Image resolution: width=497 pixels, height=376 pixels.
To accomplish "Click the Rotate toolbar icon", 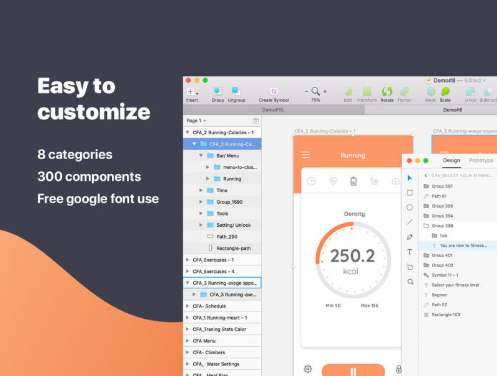I will 387,92.
